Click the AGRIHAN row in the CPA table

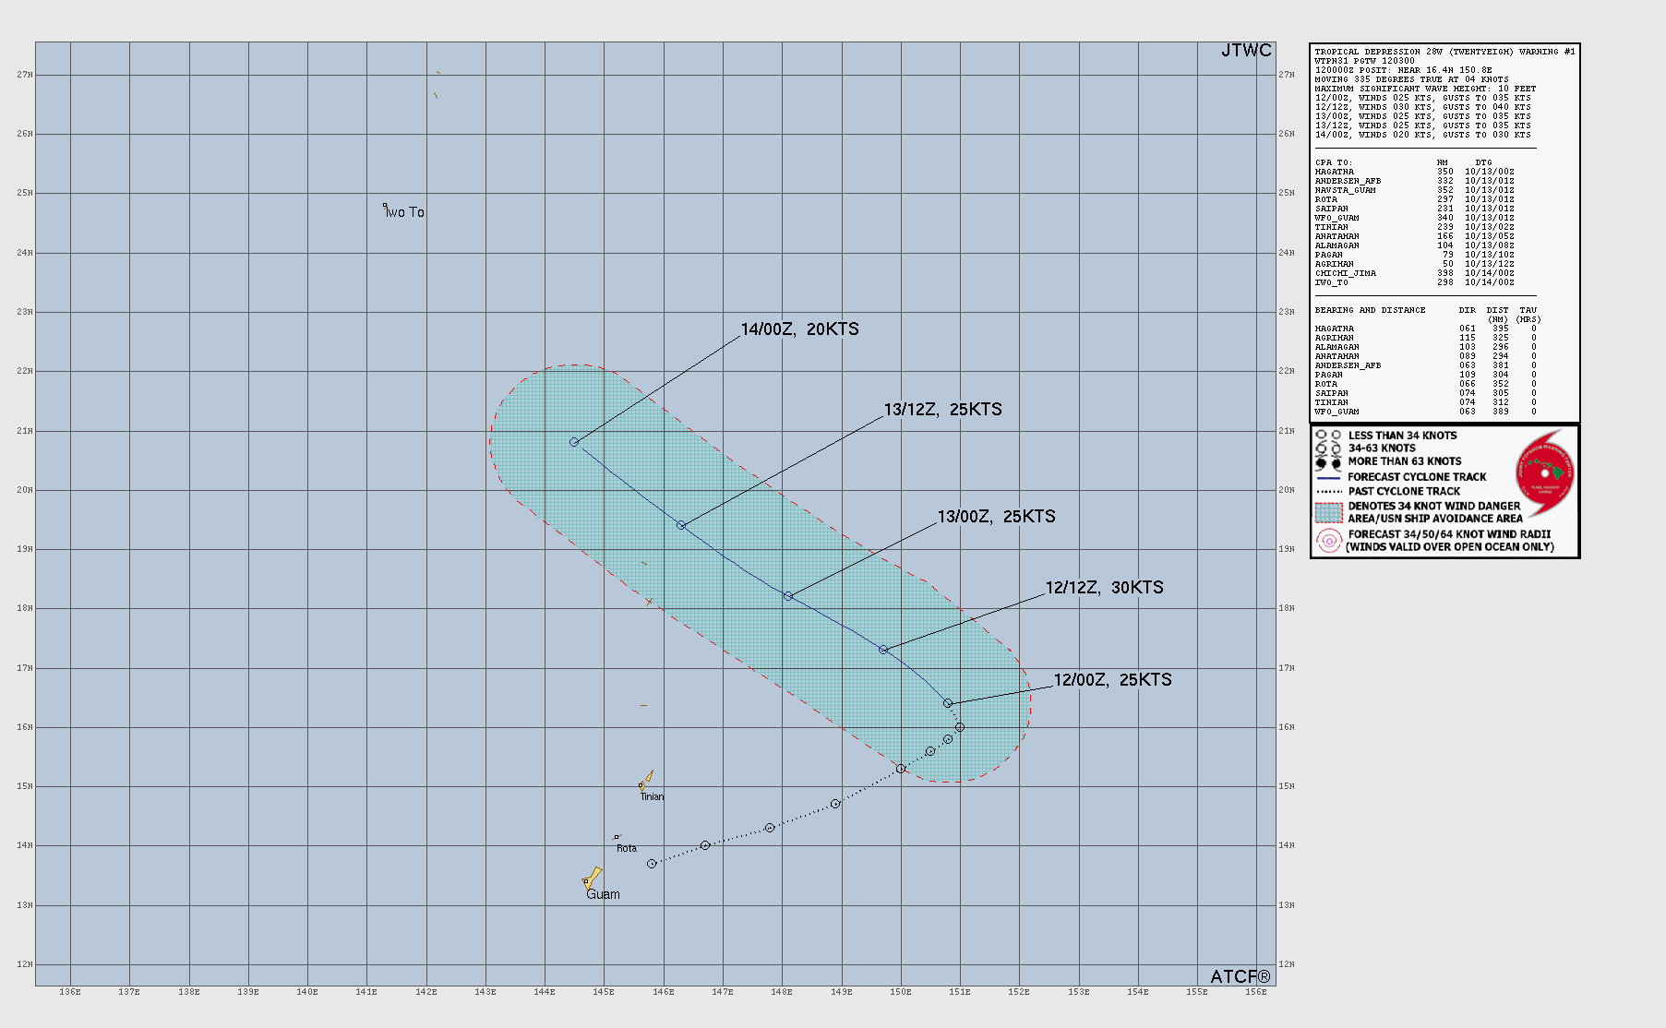1414,264
